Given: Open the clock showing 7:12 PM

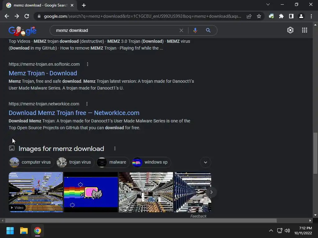Looking at the screenshot, I should pyautogui.click(x=303, y=231).
